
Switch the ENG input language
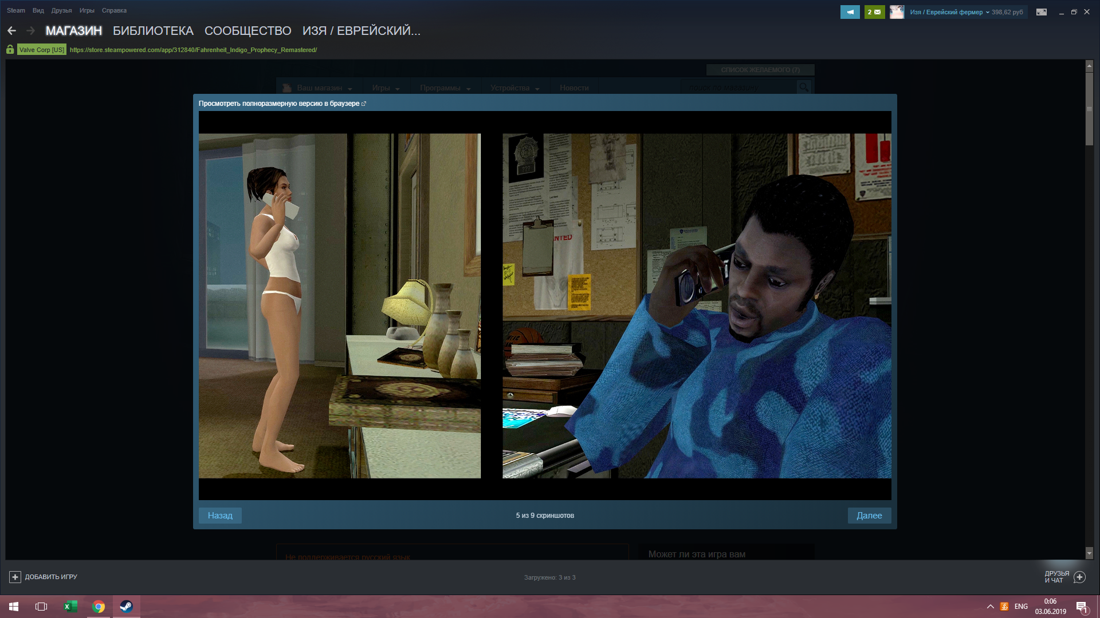[1021, 607]
